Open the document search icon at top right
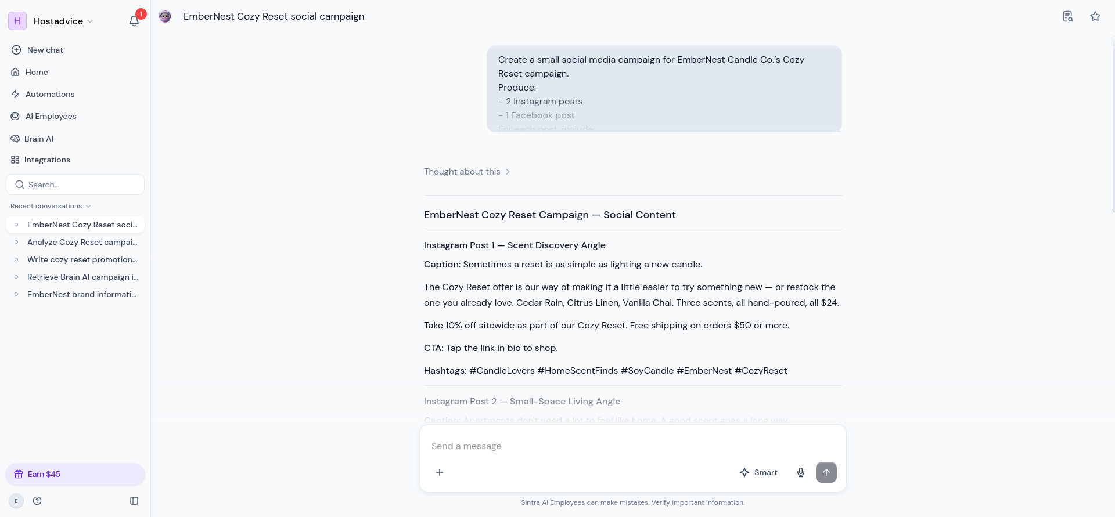The height and width of the screenshot is (517, 1115). click(x=1067, y=16)
